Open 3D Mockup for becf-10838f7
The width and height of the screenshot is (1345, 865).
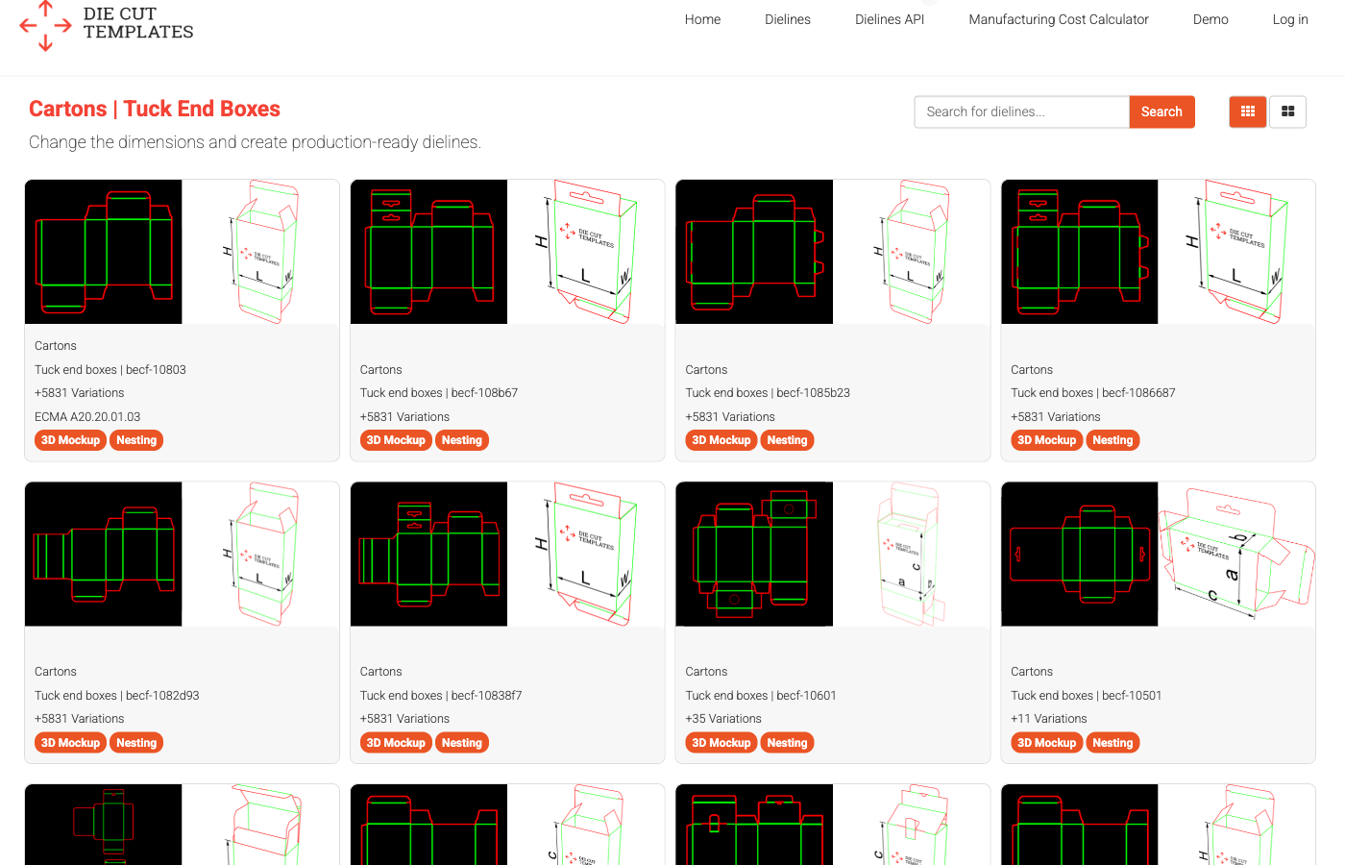396,743
